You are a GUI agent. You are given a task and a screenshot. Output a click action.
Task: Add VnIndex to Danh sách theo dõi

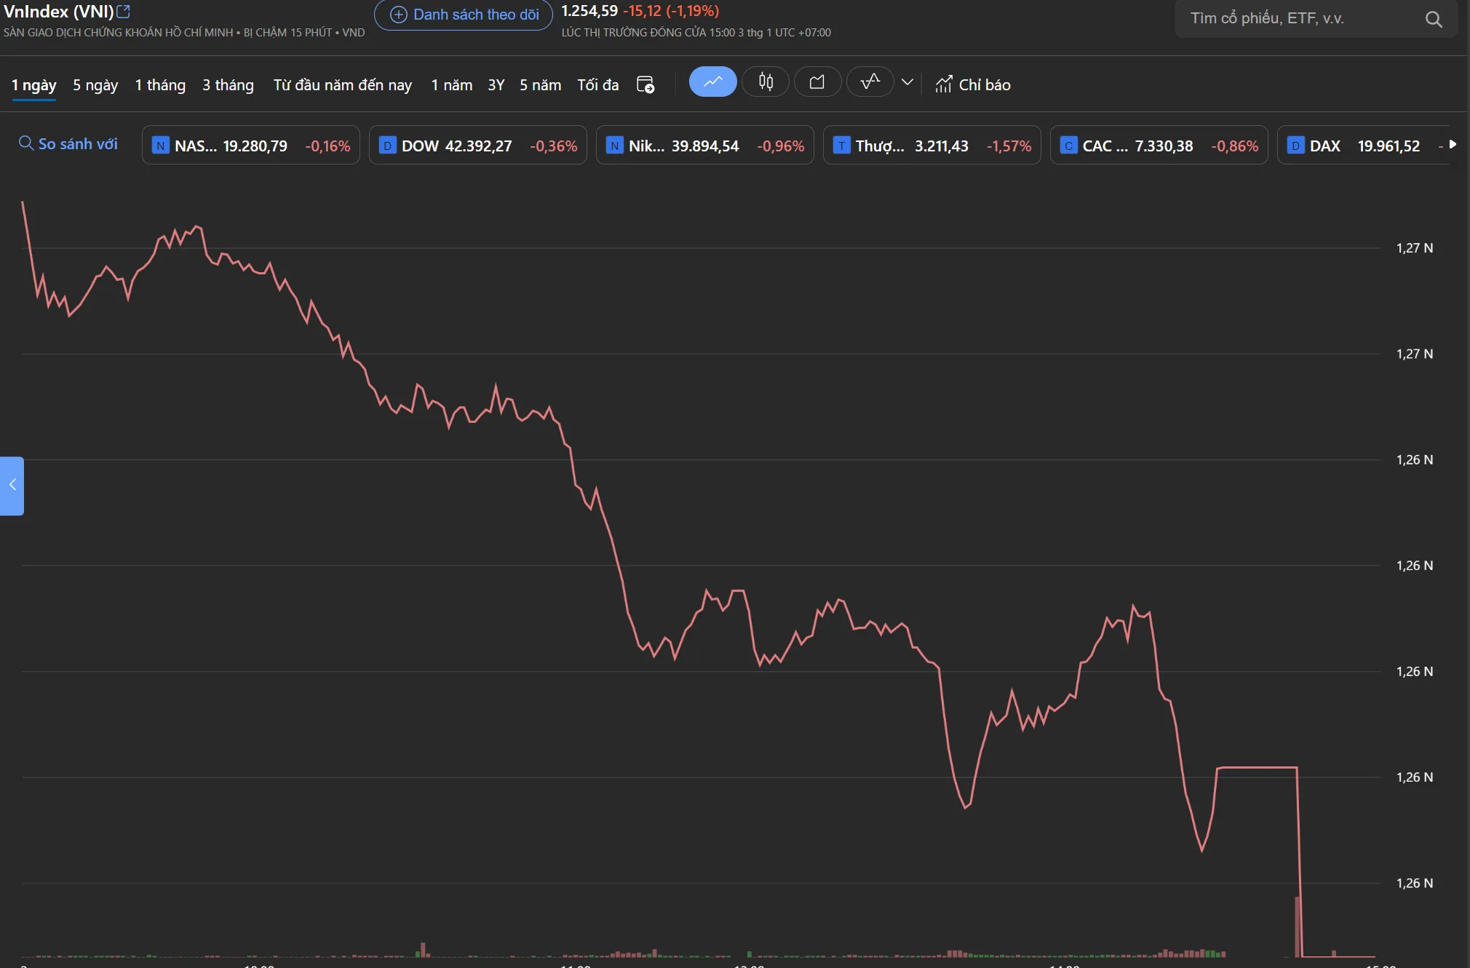pos(464,15)
